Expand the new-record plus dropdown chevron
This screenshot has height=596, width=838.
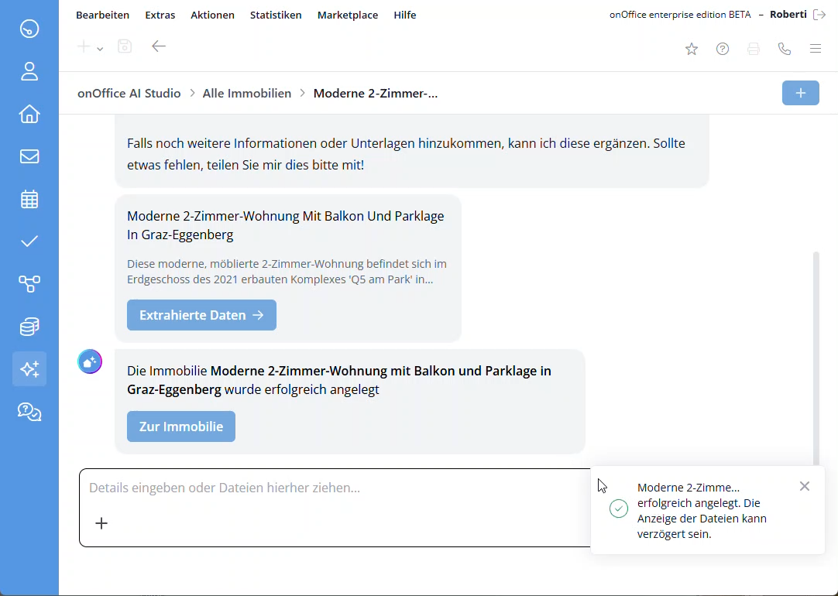coord(99,49)
